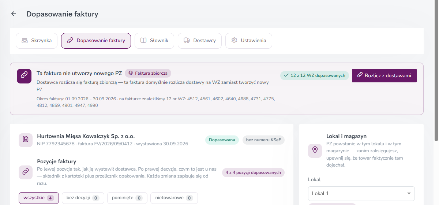Open the Skrzynka tab

point(36,41)
